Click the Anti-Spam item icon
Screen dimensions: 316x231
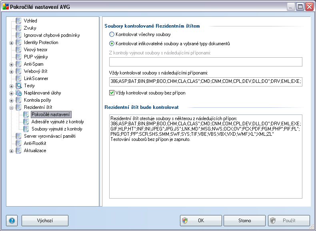coord(18,64)
